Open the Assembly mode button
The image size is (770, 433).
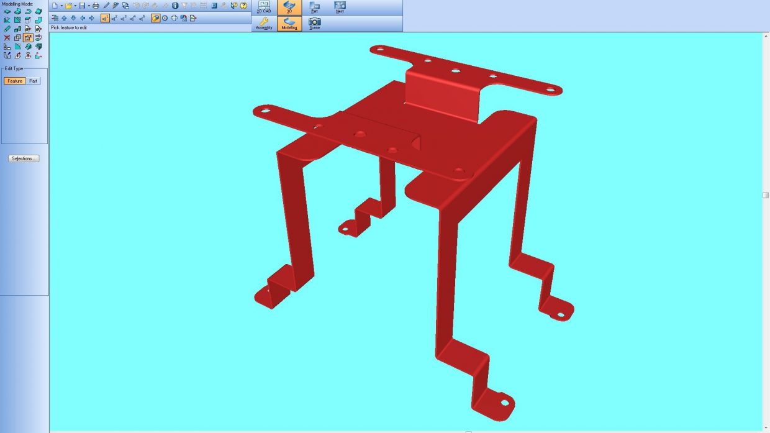pyautogui.click(x=264, y=24)
